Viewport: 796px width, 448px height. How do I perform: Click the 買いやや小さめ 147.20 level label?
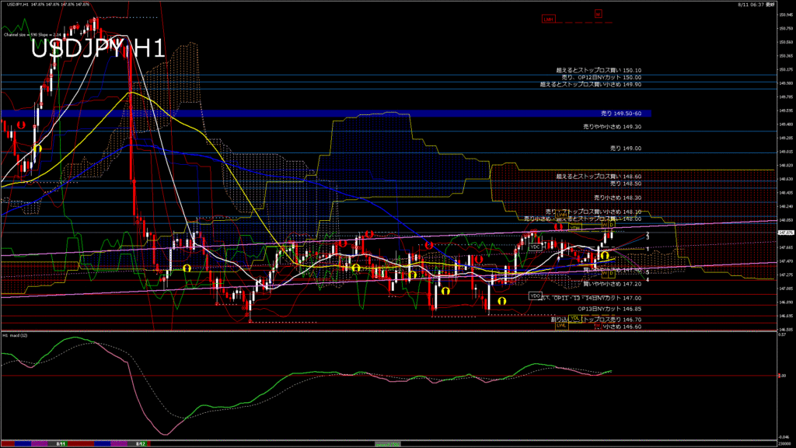(x=612, y=284)
